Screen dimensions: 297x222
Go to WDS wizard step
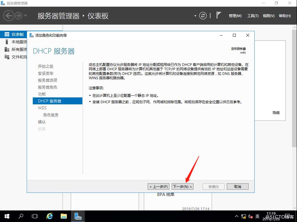[42, 108]
